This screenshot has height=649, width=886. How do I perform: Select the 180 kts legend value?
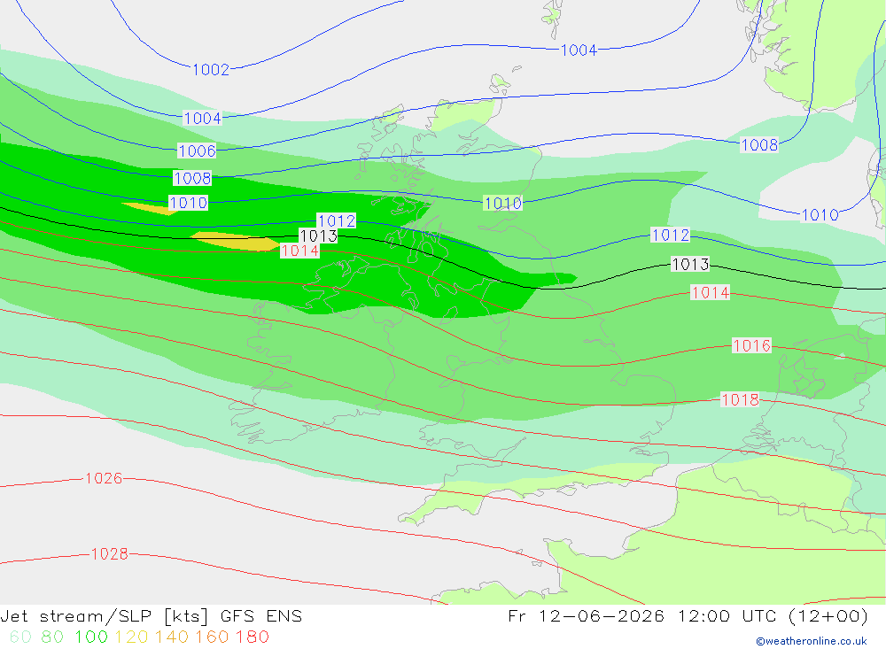252,637
